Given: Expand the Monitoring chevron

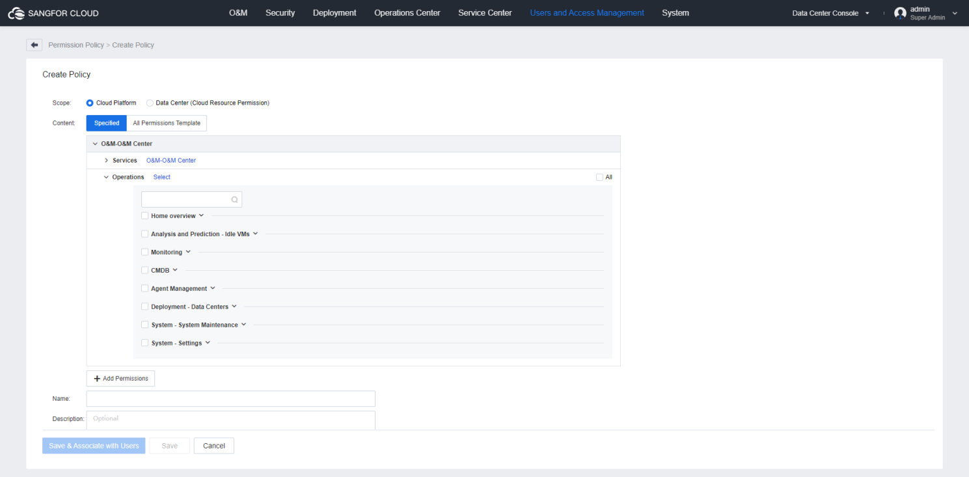Looking at the screenshot, I should coord(188,252).
